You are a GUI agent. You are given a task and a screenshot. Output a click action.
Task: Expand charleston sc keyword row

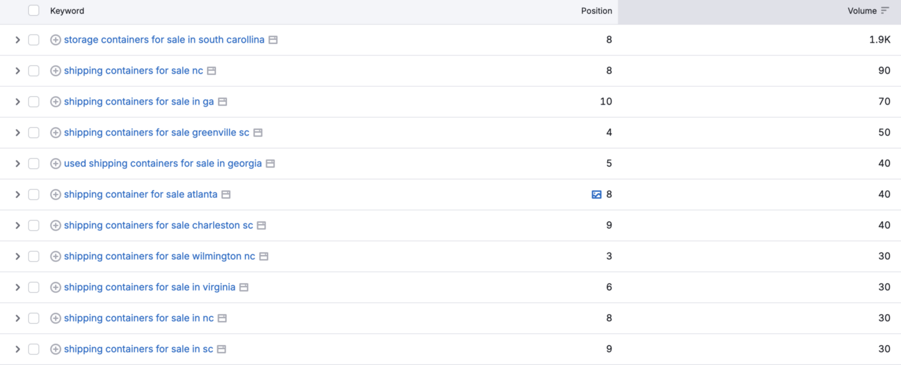18,225
